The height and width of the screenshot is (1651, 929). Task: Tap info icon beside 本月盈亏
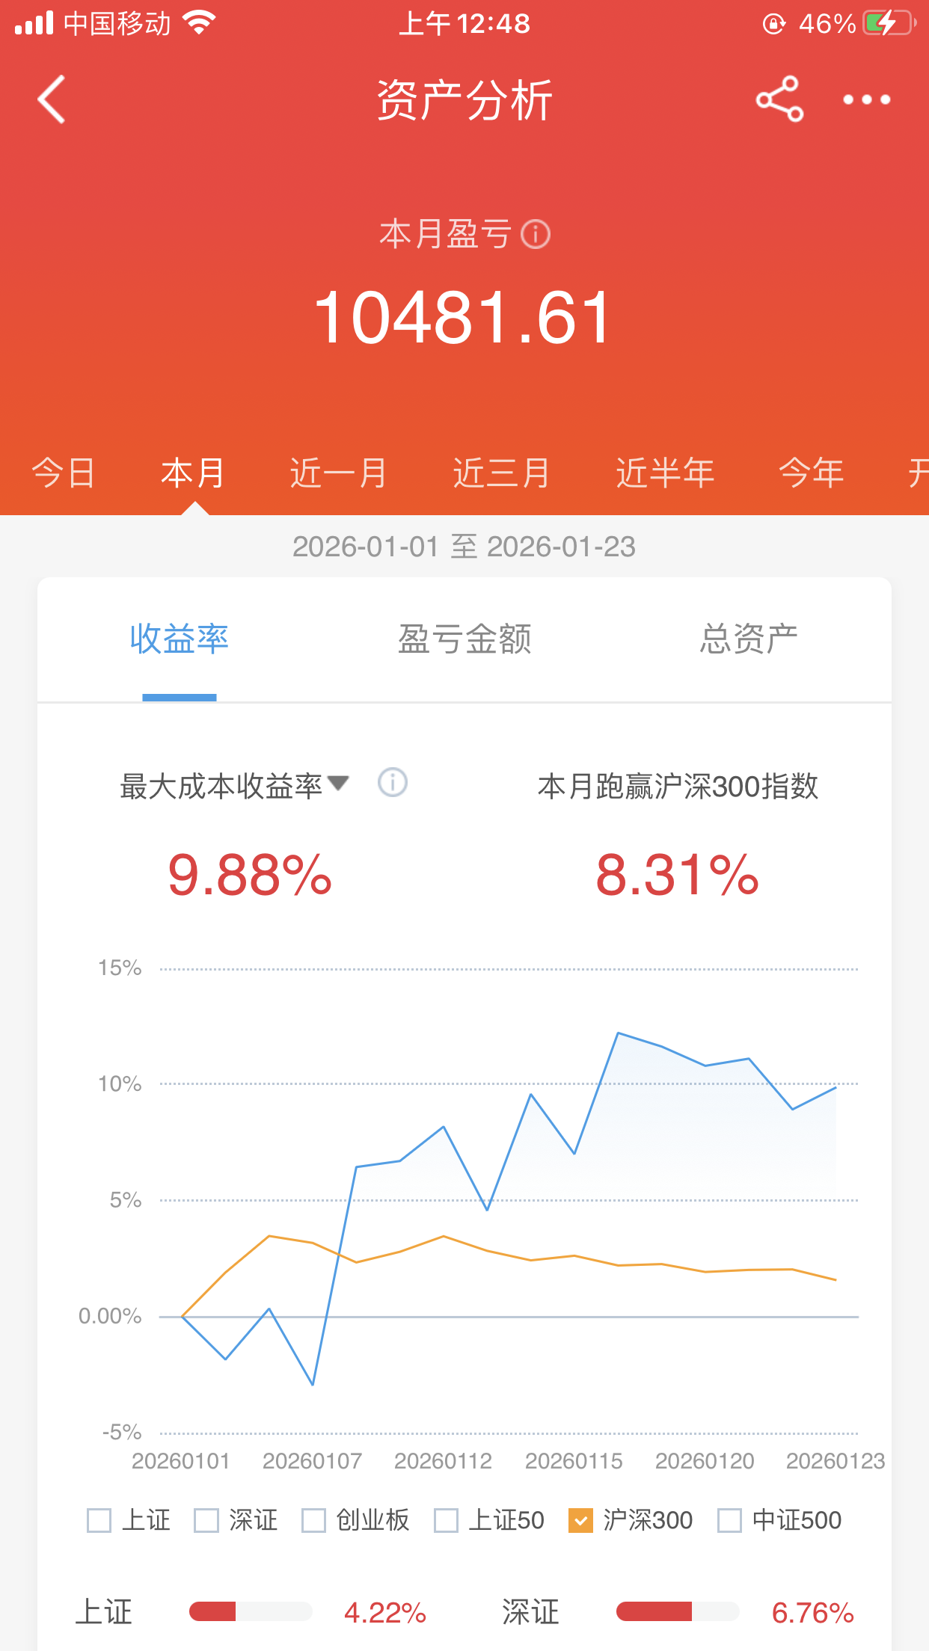[536, 234]
